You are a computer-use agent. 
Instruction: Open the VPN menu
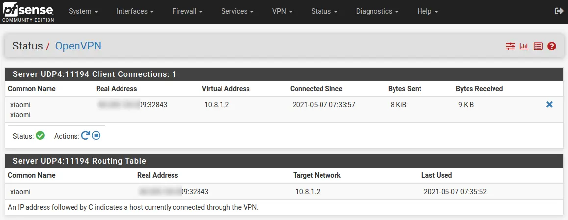283,11
